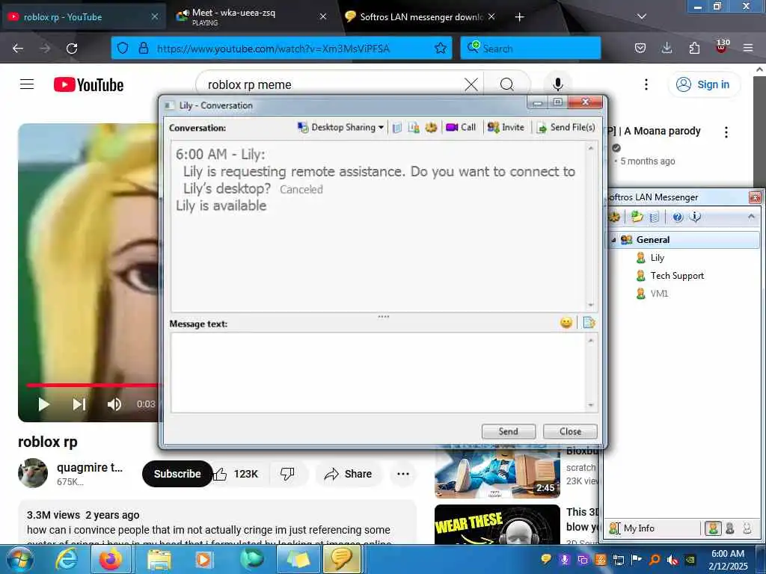Click the YouTube search magnifier button
766x574 pixels.
[x=507, y=85]
